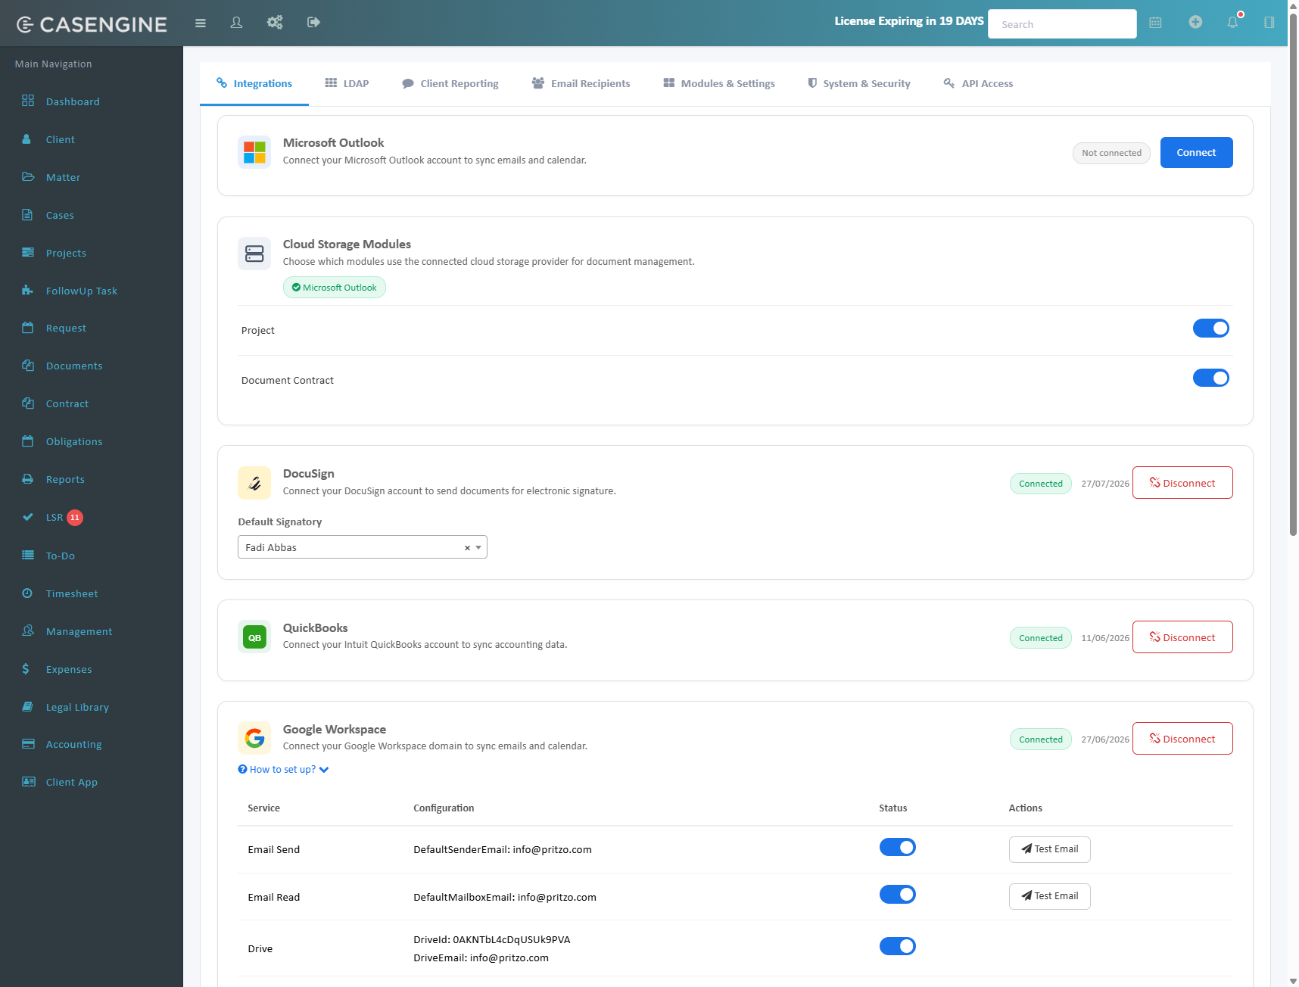1299x987 pixels.
Task: Open the settings gears icon in header
Action: pyautogui.click(x=275, y=23)
